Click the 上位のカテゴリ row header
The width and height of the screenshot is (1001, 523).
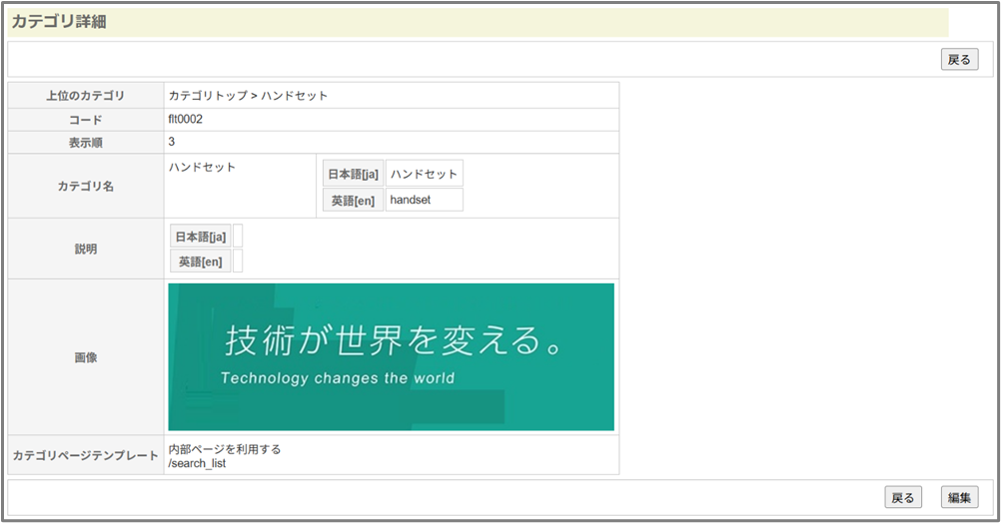click(85, 96)
